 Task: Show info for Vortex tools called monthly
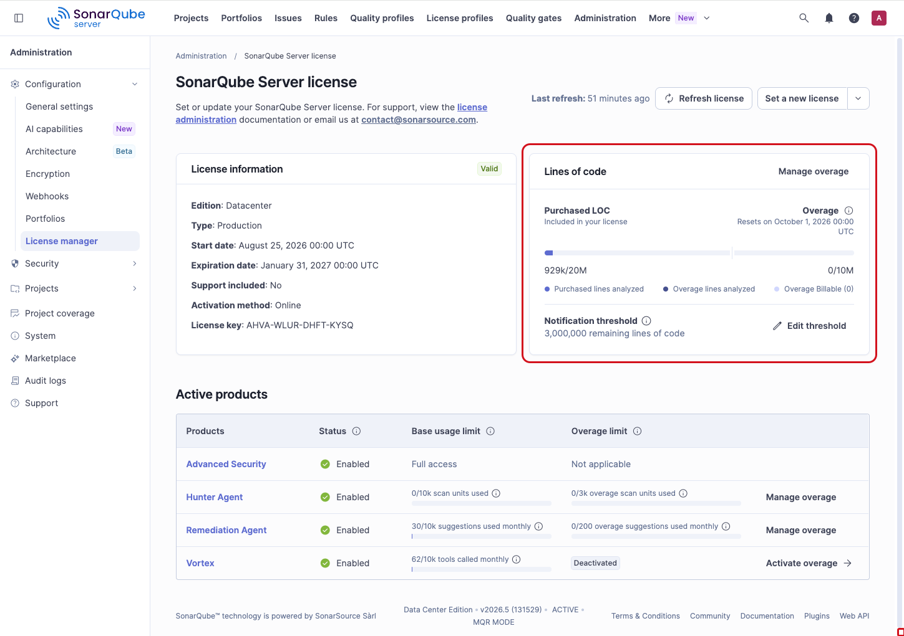coord(516,559)
